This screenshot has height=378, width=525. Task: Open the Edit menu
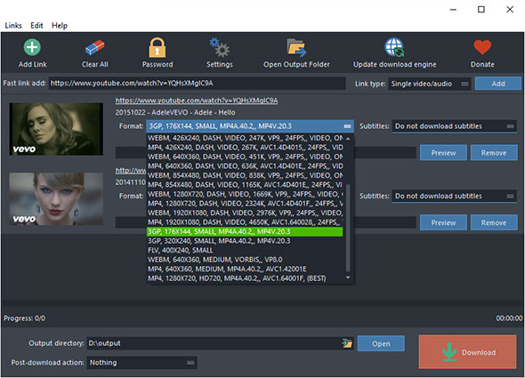pyautogui.click(x=36, y=26)
